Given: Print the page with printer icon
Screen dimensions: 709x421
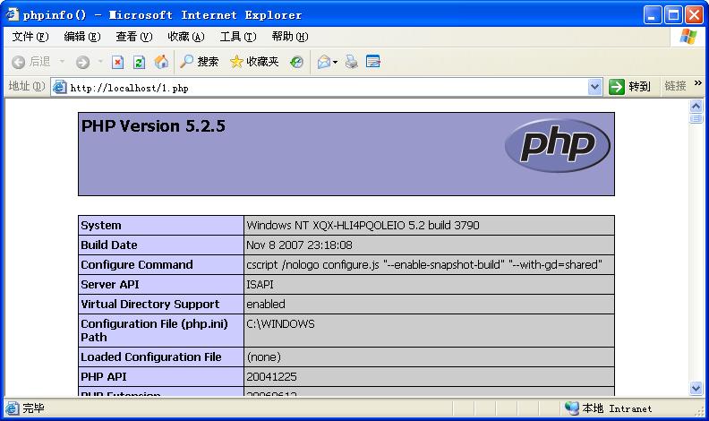Looking at the screenshot, I should [x=351, y=62].
